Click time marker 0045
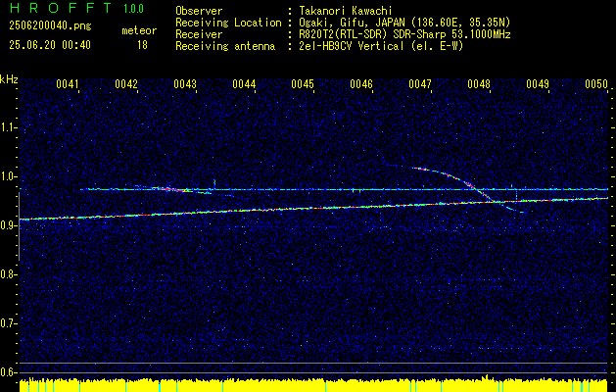The width and height of the screenshot is (616, 392). (303, 84)
